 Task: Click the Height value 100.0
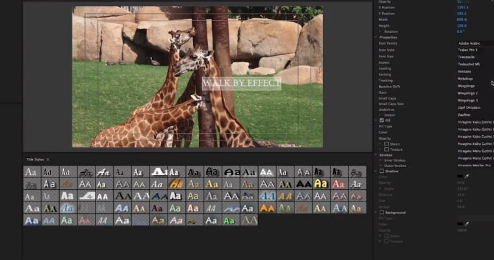pos(461,25)
